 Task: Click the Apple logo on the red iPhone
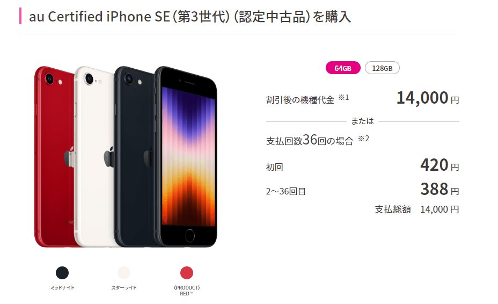pos(69,157)
